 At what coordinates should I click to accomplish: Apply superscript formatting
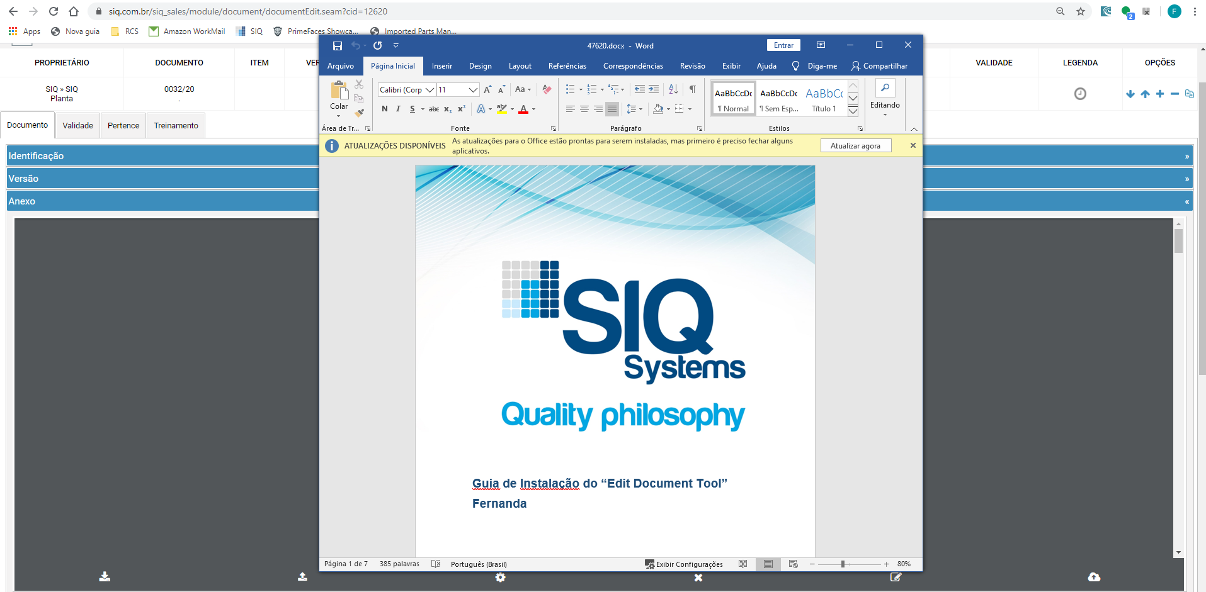(x=462, y=109)
